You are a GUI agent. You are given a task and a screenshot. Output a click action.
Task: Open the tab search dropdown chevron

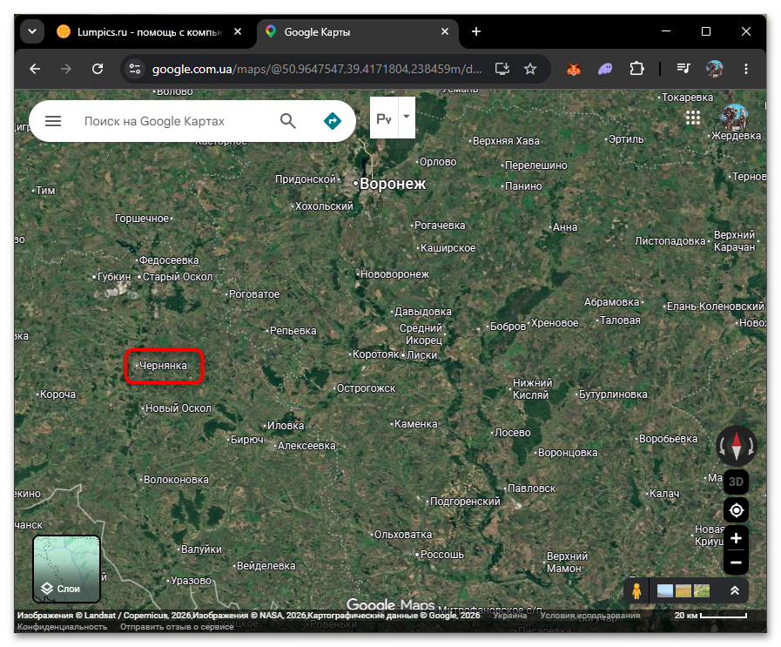click(32, 31)
